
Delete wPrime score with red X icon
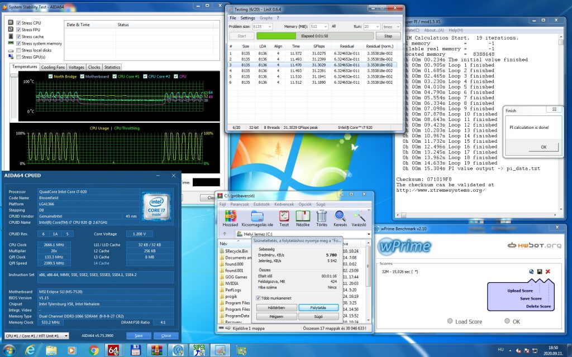[x=547, y=272]
